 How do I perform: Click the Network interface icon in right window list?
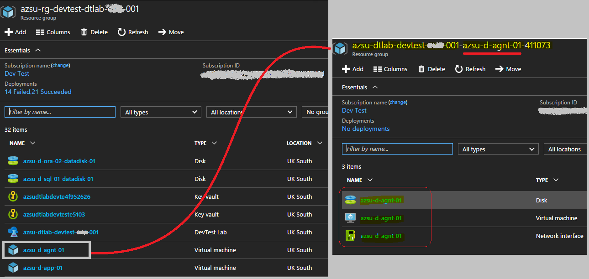[350, 236]
